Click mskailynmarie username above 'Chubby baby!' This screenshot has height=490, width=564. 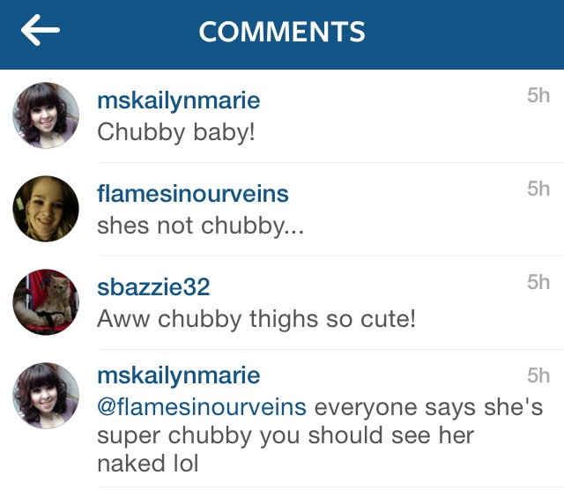click(x=178, y=100)
